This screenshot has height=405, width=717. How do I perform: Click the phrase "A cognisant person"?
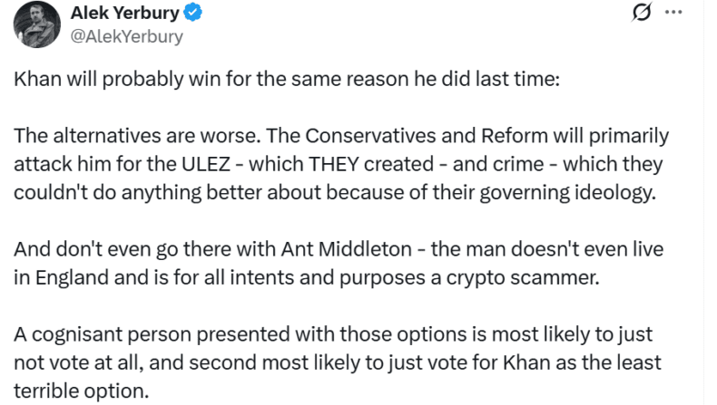pyautogui.click(x=91, y=334)
